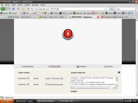Screen dimensions: 138x103
Task: Open the darkwarez bookmark
Action: pyautogui.click(x=78, y=13)
